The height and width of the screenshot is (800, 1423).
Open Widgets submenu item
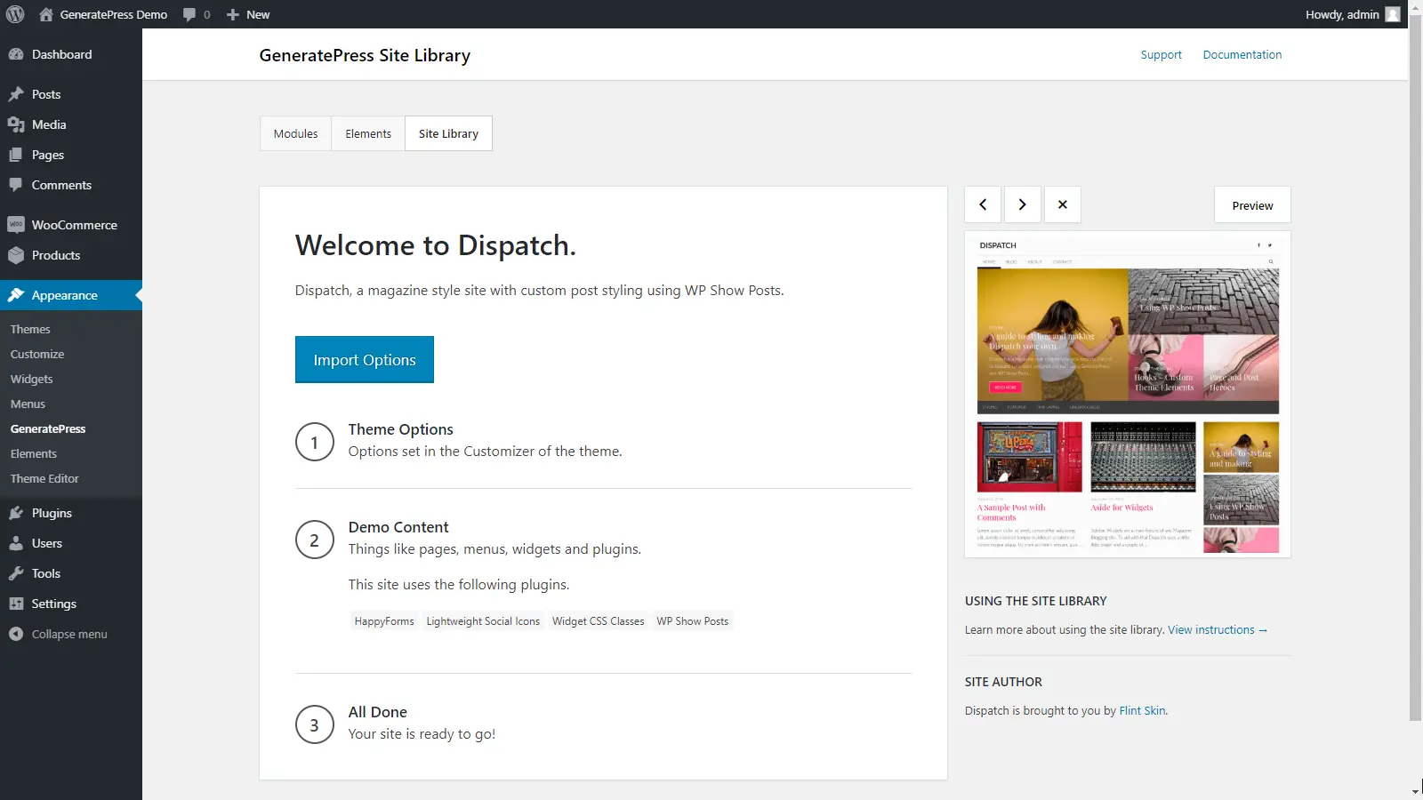click(31, 379)
